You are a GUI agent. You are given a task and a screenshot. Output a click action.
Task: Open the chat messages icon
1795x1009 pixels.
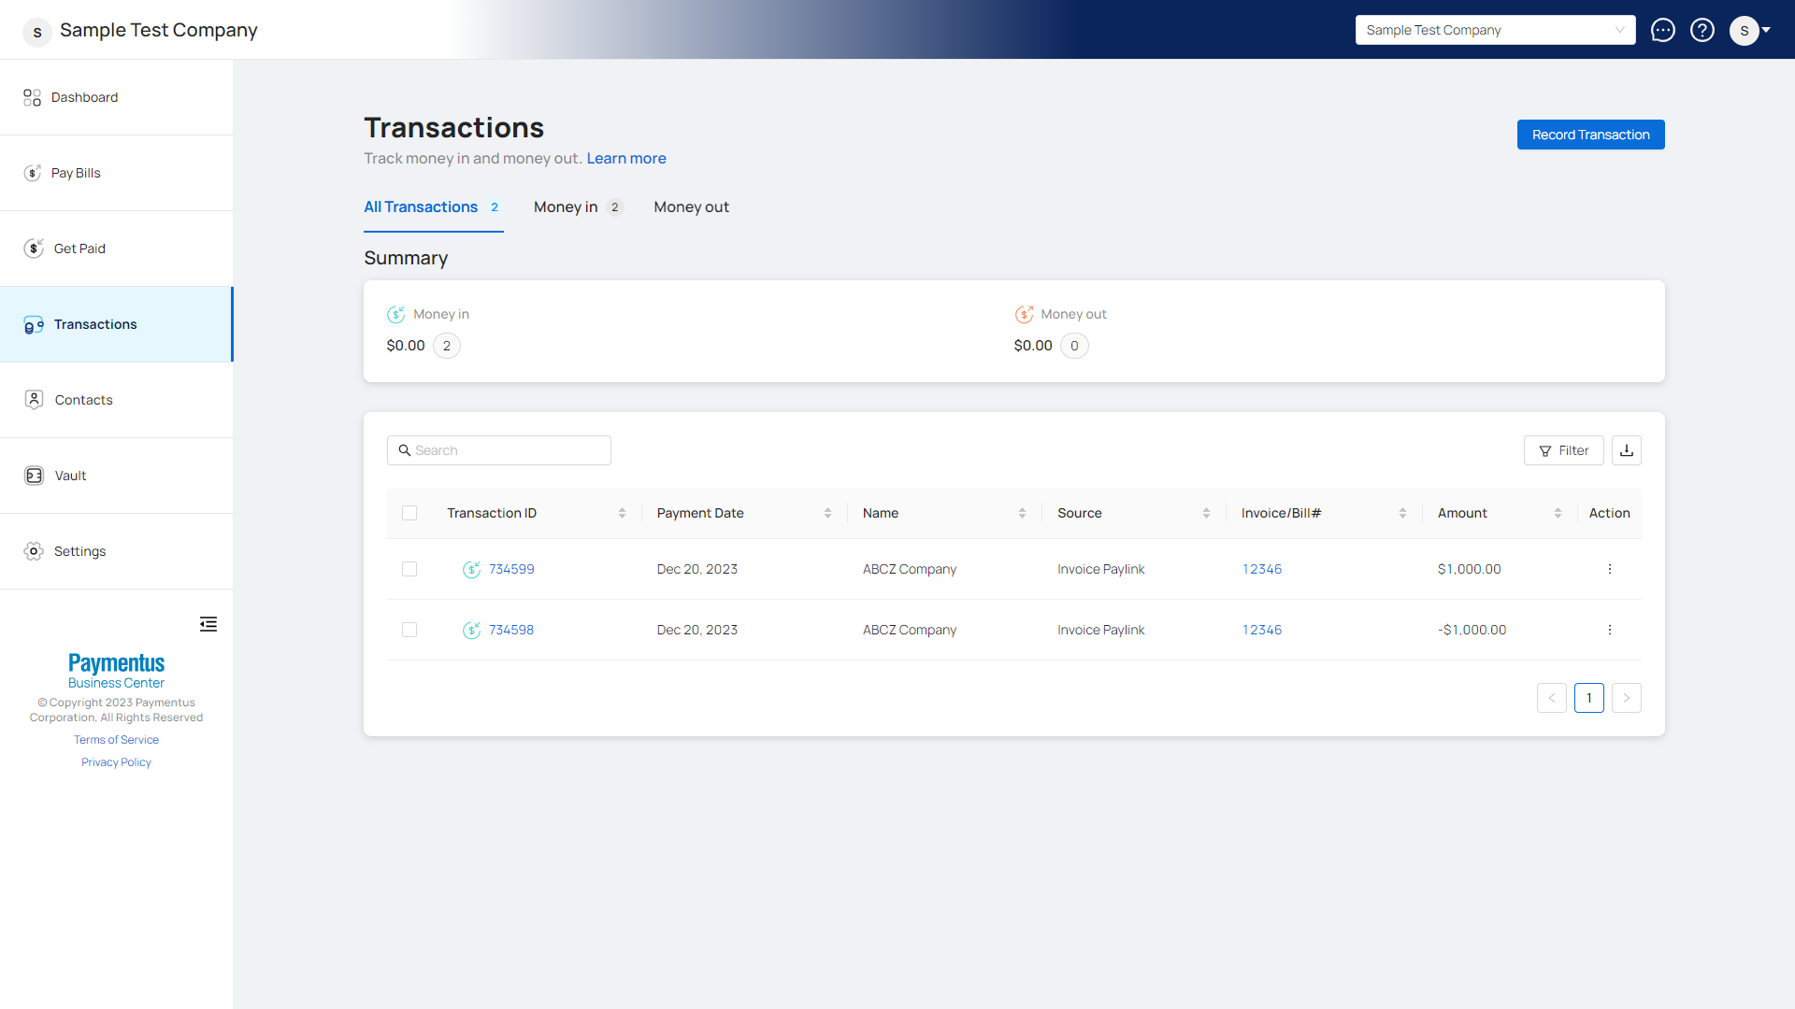point(1662,30)
